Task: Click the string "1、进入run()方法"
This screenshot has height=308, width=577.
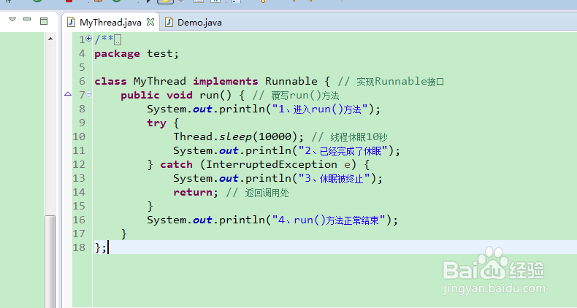Action: click(x=320, y=109)
